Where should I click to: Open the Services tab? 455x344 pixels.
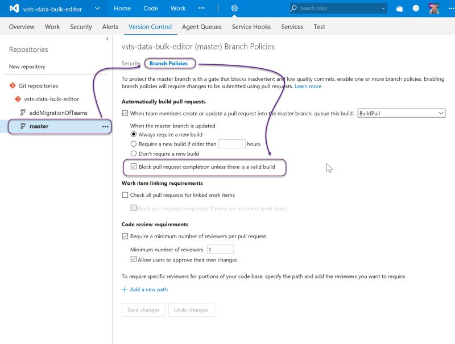tap(292, 27)
